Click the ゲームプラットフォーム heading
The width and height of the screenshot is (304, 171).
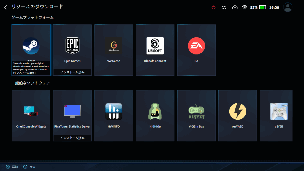(x=33, y=18)
